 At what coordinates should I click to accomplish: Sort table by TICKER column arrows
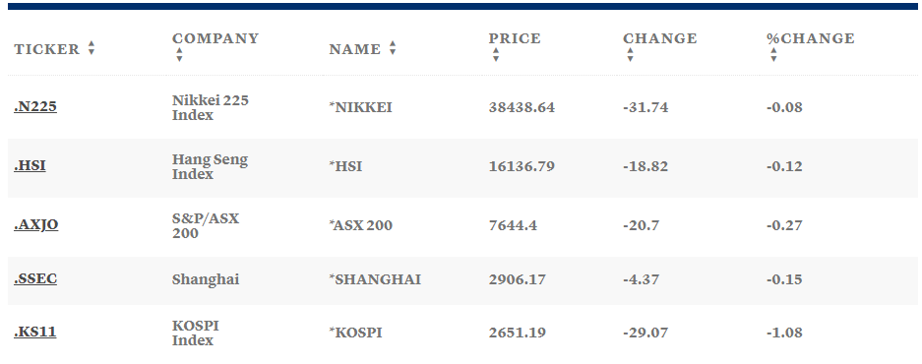pyautogui.click(x=92, y=48)
